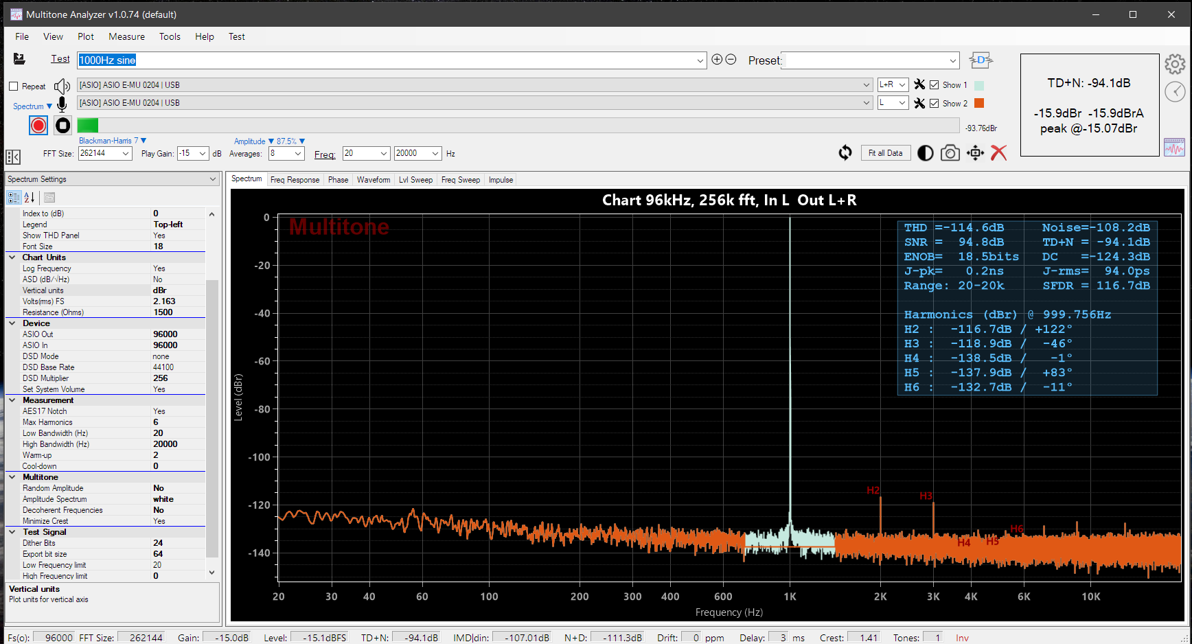Screen dimensions: 1192x644
Task: Start recording with the red record button
Action: (x=38, y=125)
